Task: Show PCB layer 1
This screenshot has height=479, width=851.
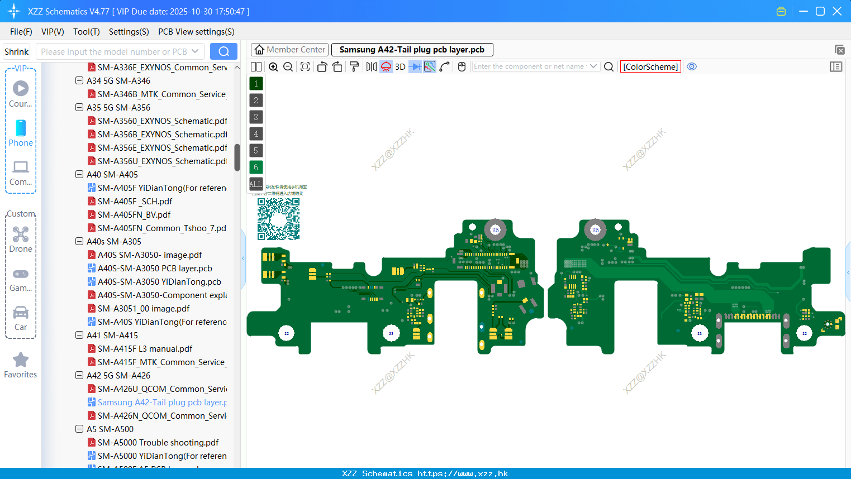Action: point(256,84)
